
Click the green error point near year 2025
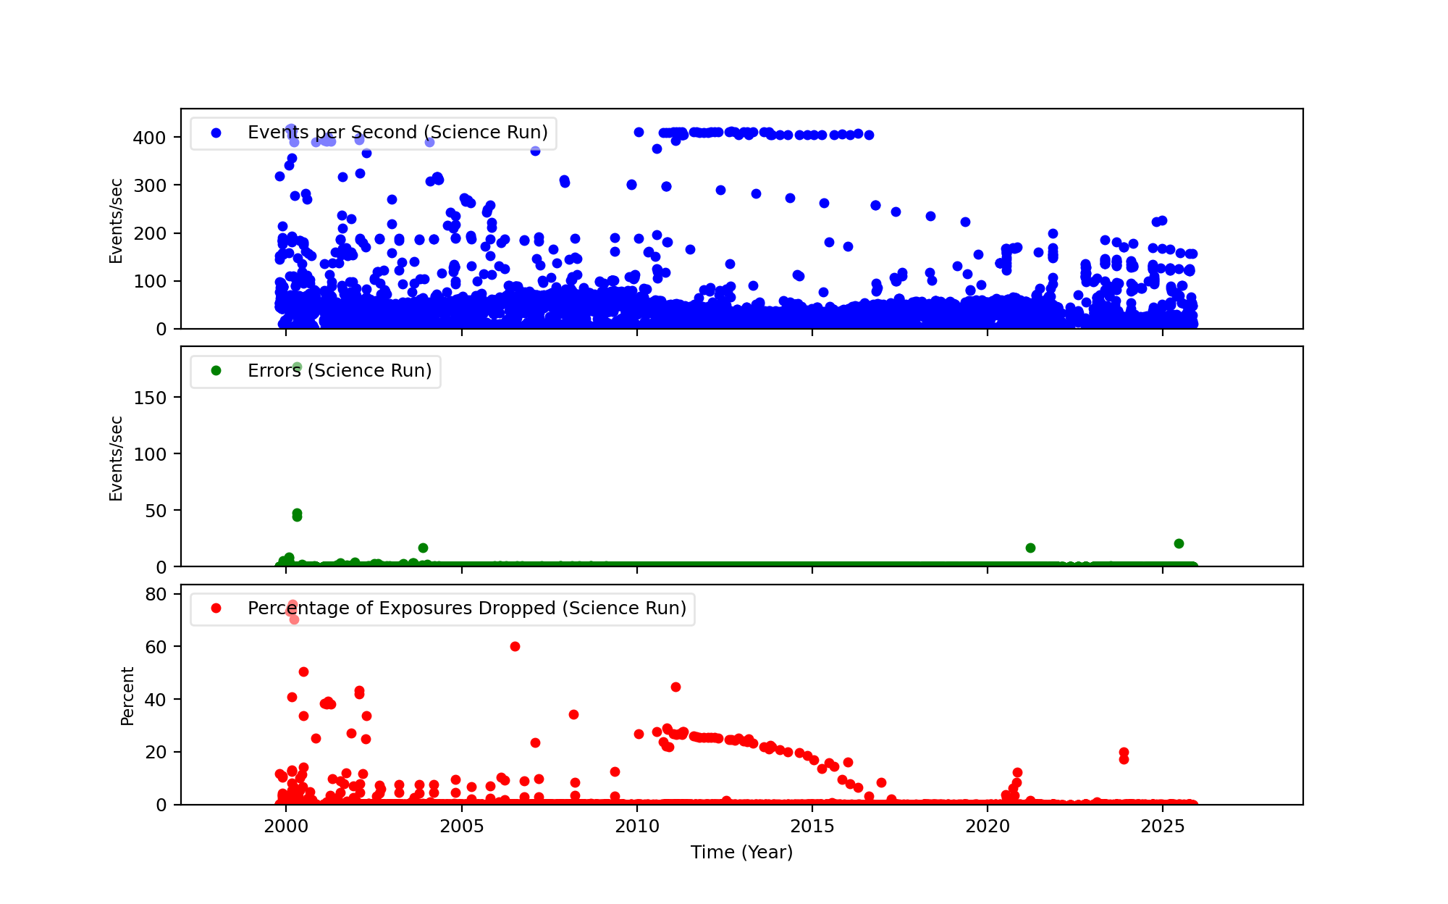[1179, 543]
